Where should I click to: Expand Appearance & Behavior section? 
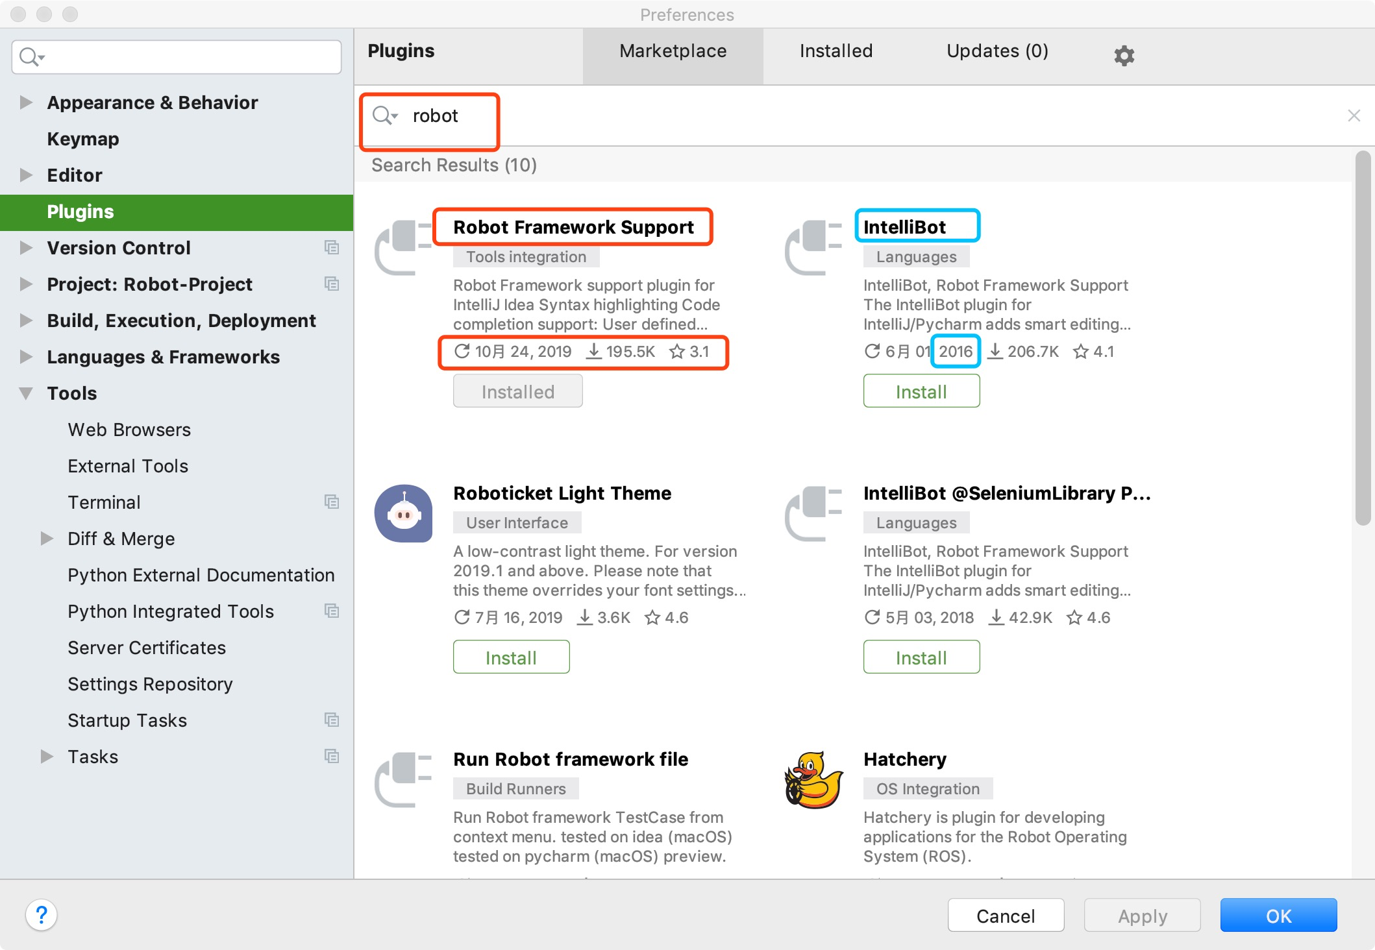26,103
